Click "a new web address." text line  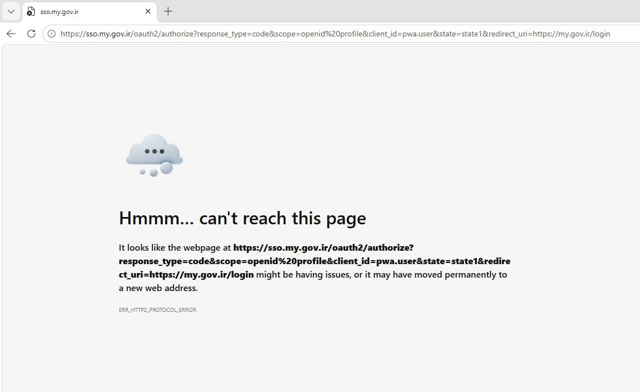(x=159, y=288)
